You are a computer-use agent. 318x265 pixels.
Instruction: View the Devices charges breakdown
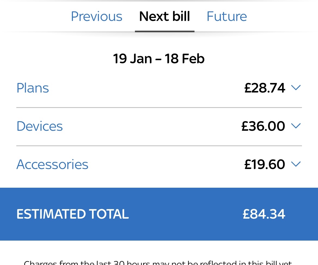click(39, 126)
